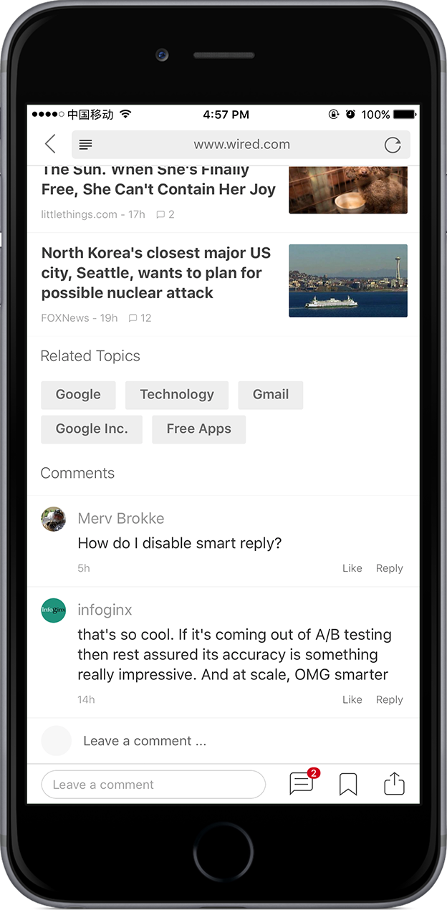
Task: Open reader mode lines icon
Action: click(85, 145)
